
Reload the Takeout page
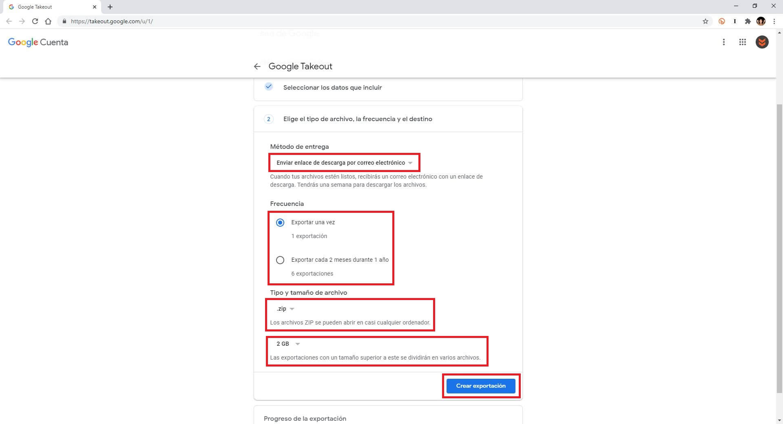point(35,21)
